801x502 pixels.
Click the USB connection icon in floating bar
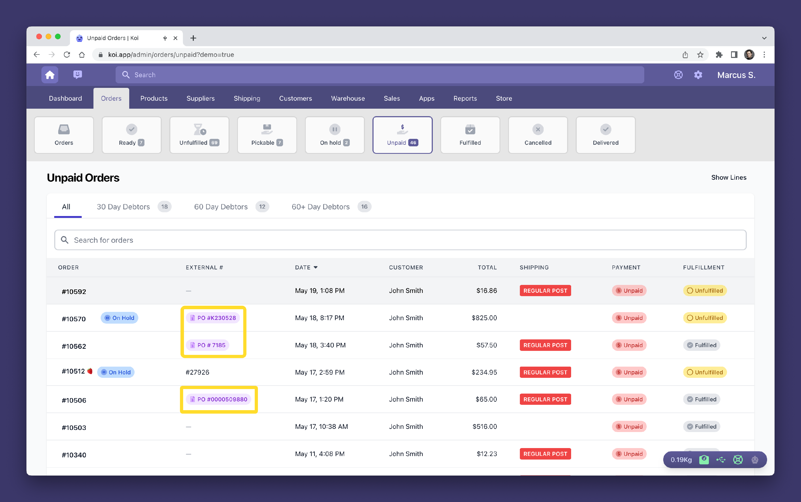click(721, 460)
